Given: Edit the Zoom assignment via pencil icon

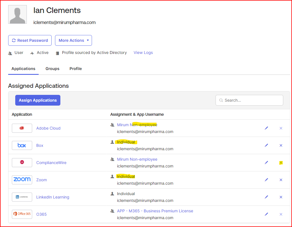Looking at the screenshot, I should pyautogui.click(x=266, y=180).
